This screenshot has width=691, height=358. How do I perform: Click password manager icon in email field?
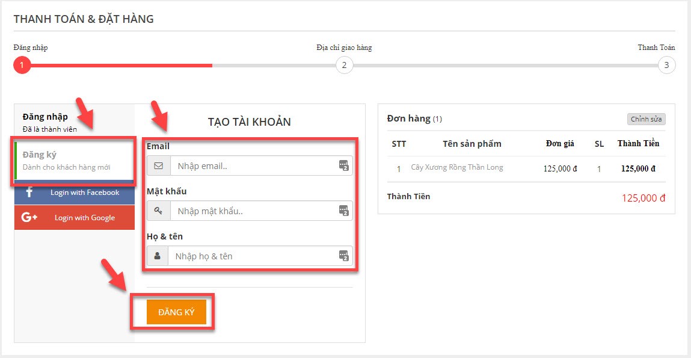tap(344, 165)
